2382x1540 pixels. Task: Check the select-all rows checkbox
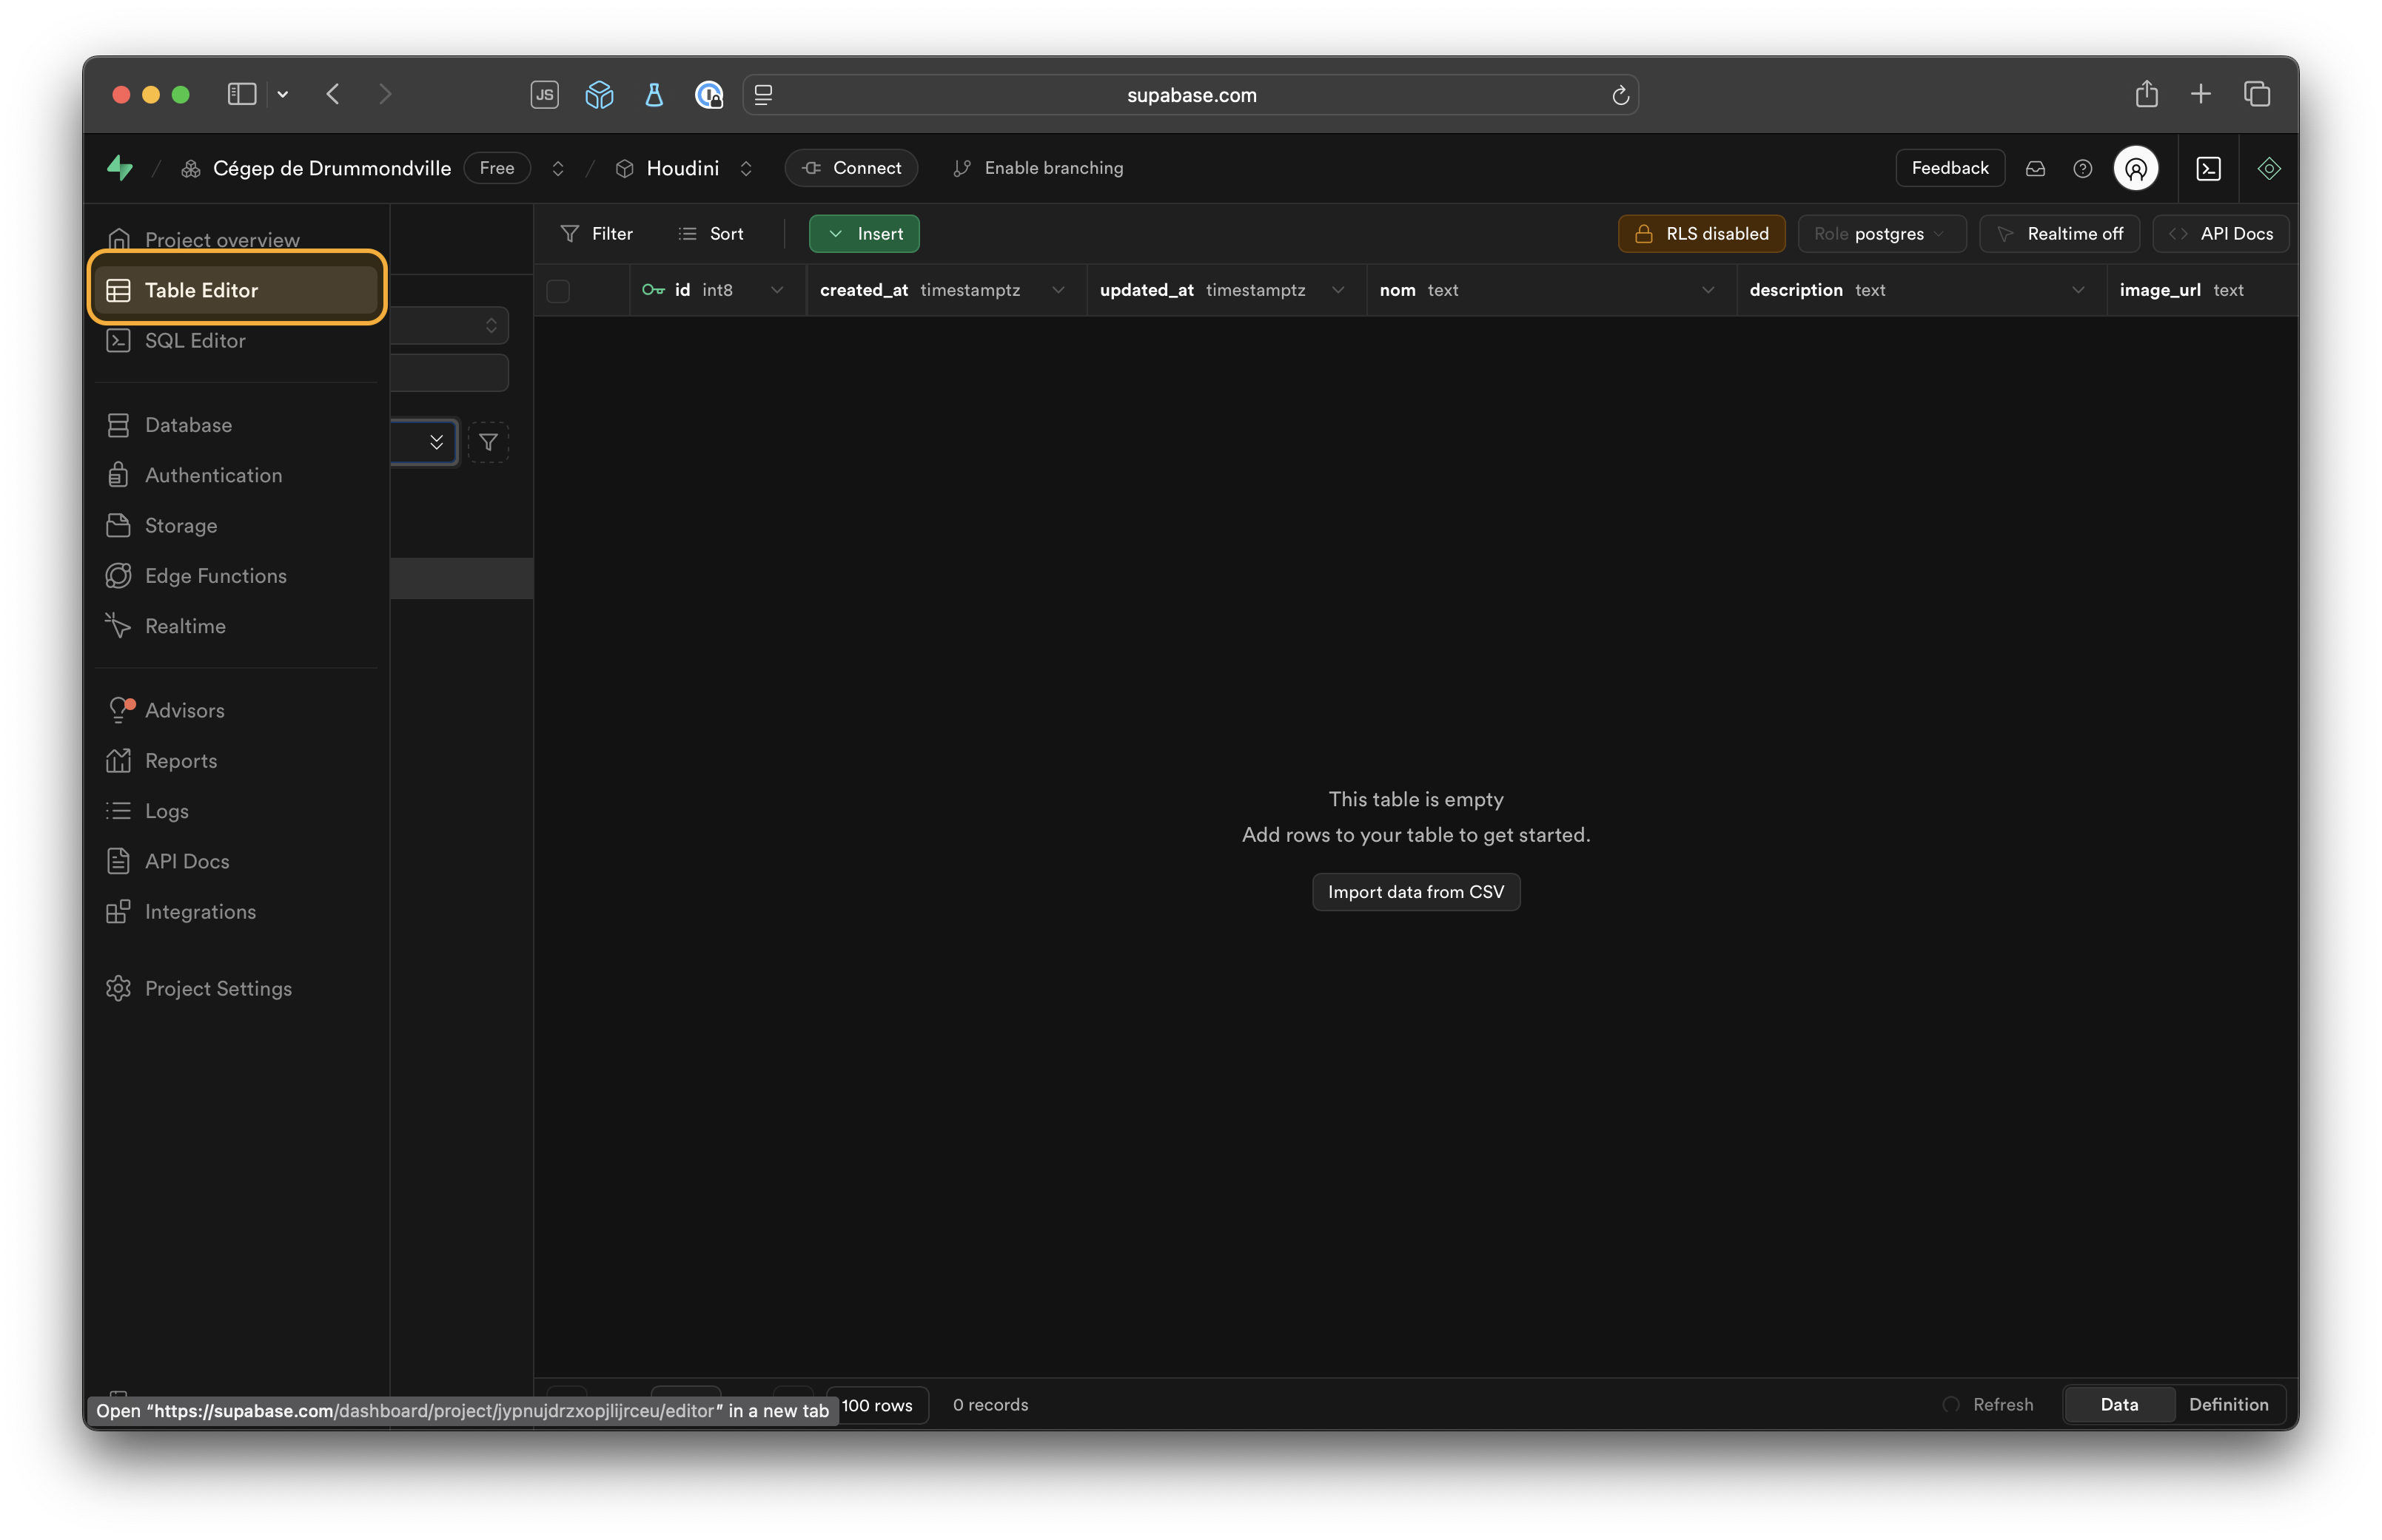(x=558, y=290)
